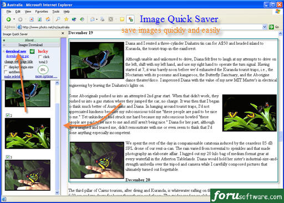
Task: Open the address bar dropdown arrow
Action: 265,27
